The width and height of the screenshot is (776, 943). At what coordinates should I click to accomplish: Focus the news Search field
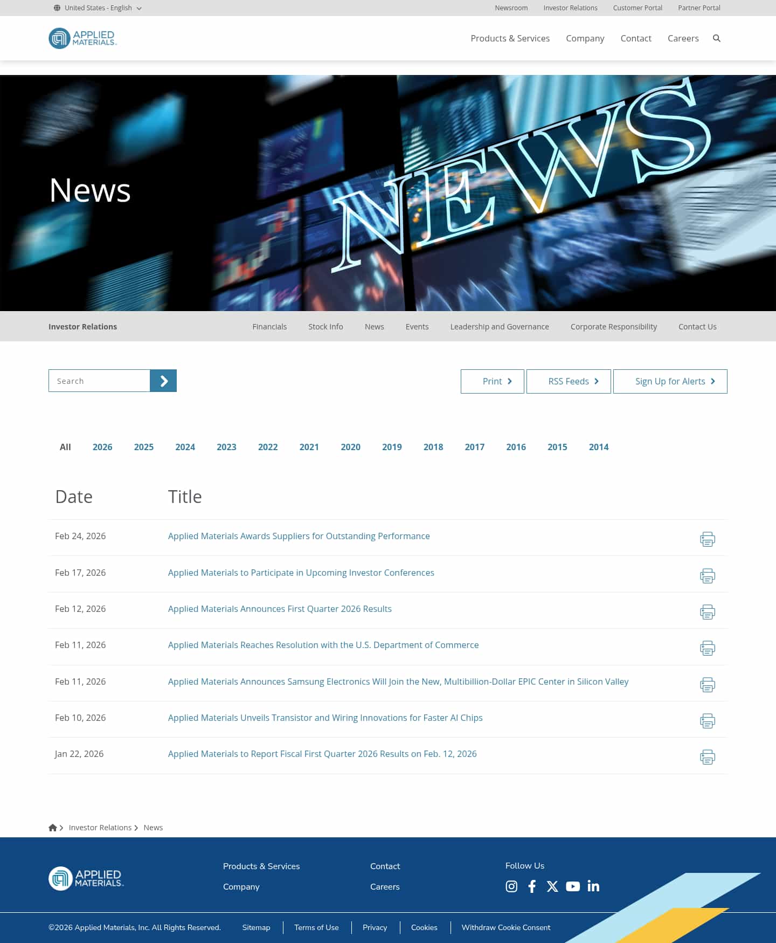99,381
